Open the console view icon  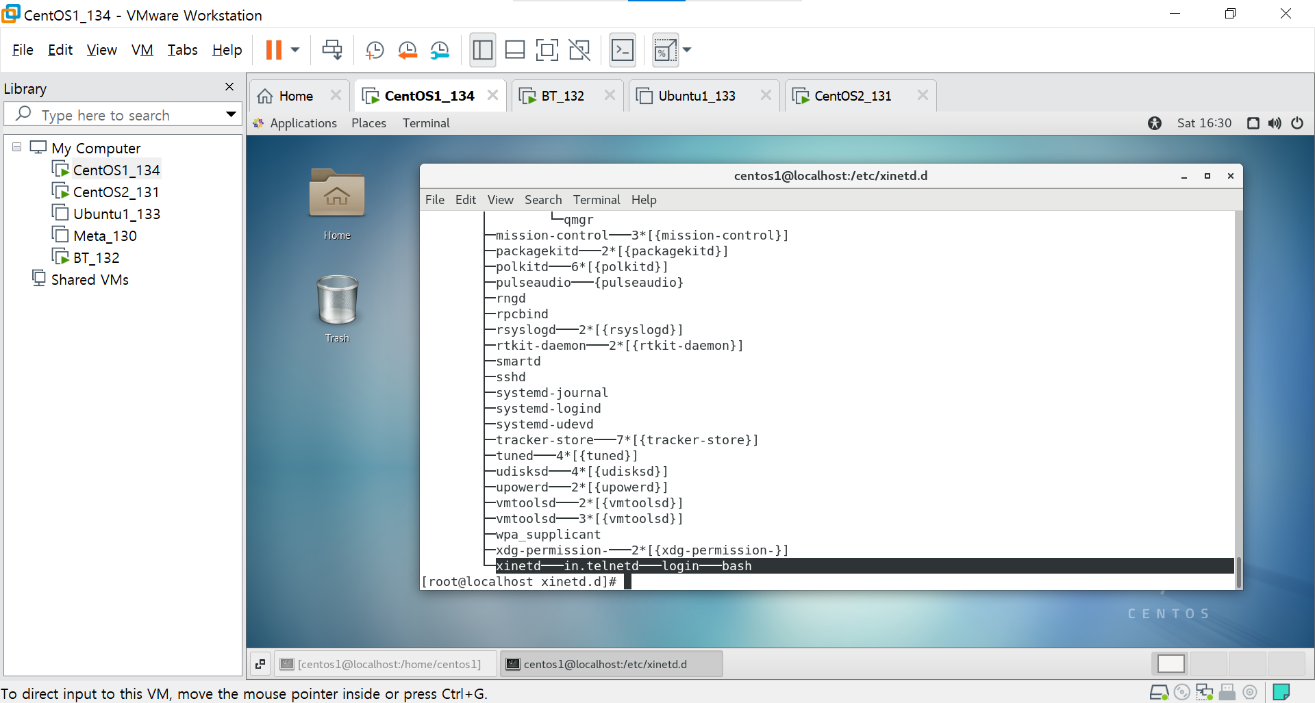pyautogui.click(x=623, y=50)
